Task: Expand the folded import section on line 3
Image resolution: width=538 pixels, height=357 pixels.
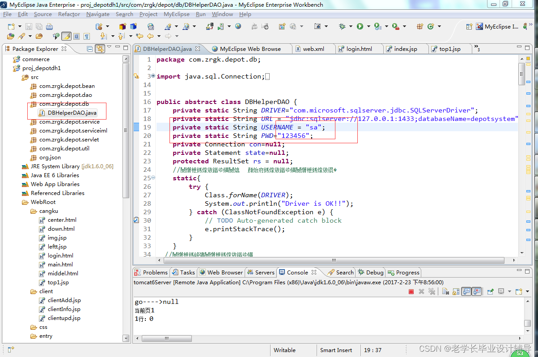Action: (153, 76)
